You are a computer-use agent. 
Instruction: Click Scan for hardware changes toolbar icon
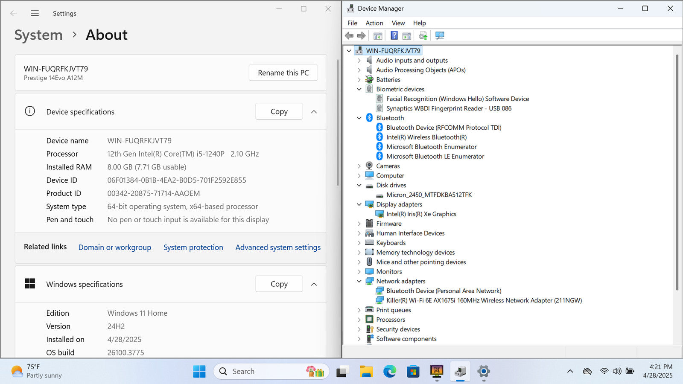pyautogui.click(x=440, y=35)
